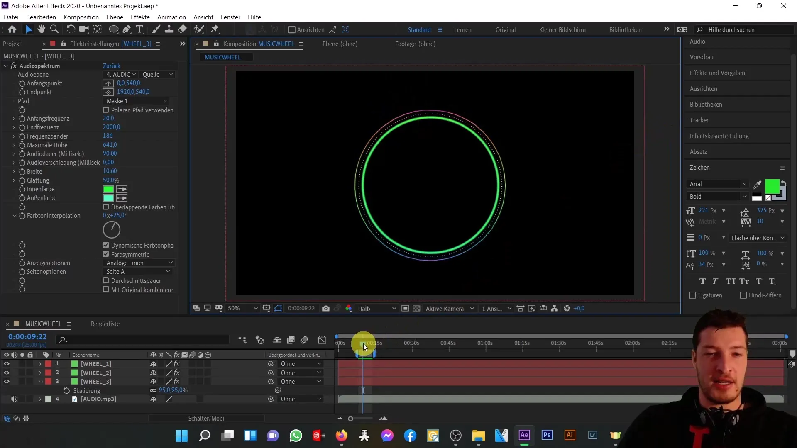The height and width of the screenshot is (448, 797).
Task: Click Zurück to reset Audiospektrum
Action: pyautogui.click(x=112, y=66)
